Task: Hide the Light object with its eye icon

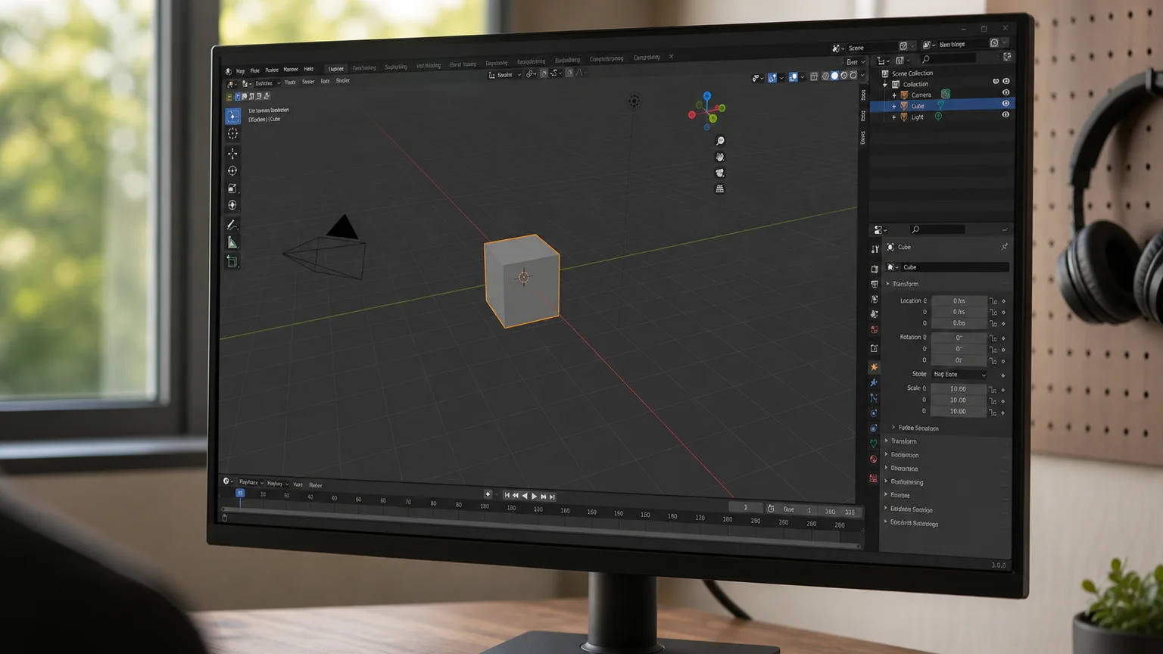Action: (x=1006, y=115)
